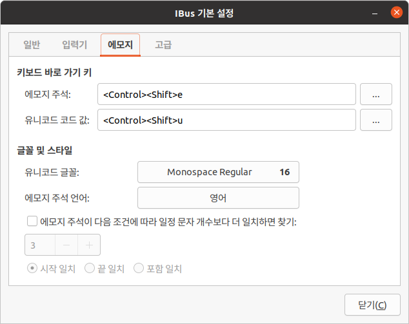Increase character count with plus button
The image size is (409, 324).
point(89,245)
